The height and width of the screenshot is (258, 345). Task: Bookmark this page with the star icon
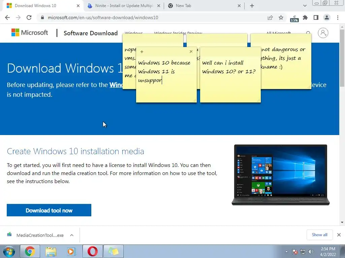(x=281, y=17)
